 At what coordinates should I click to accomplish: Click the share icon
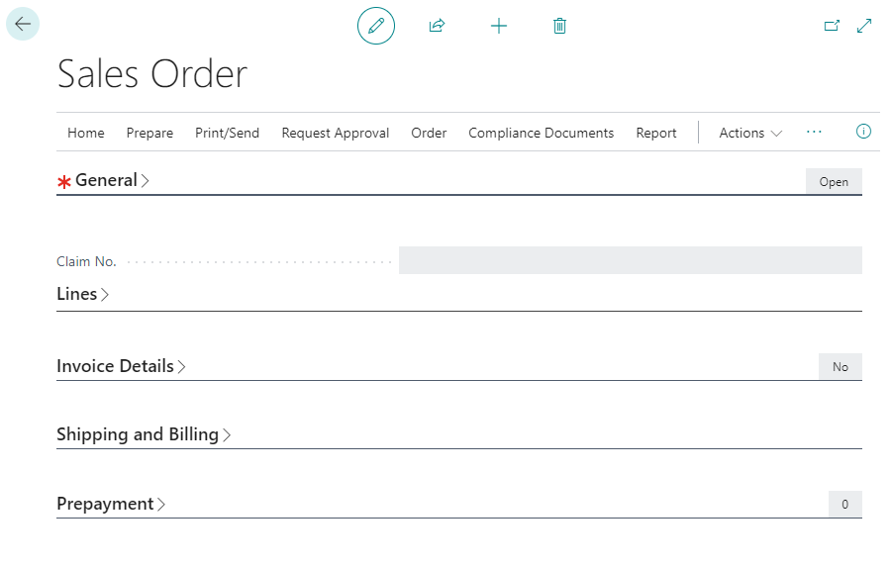click(437, 26)
